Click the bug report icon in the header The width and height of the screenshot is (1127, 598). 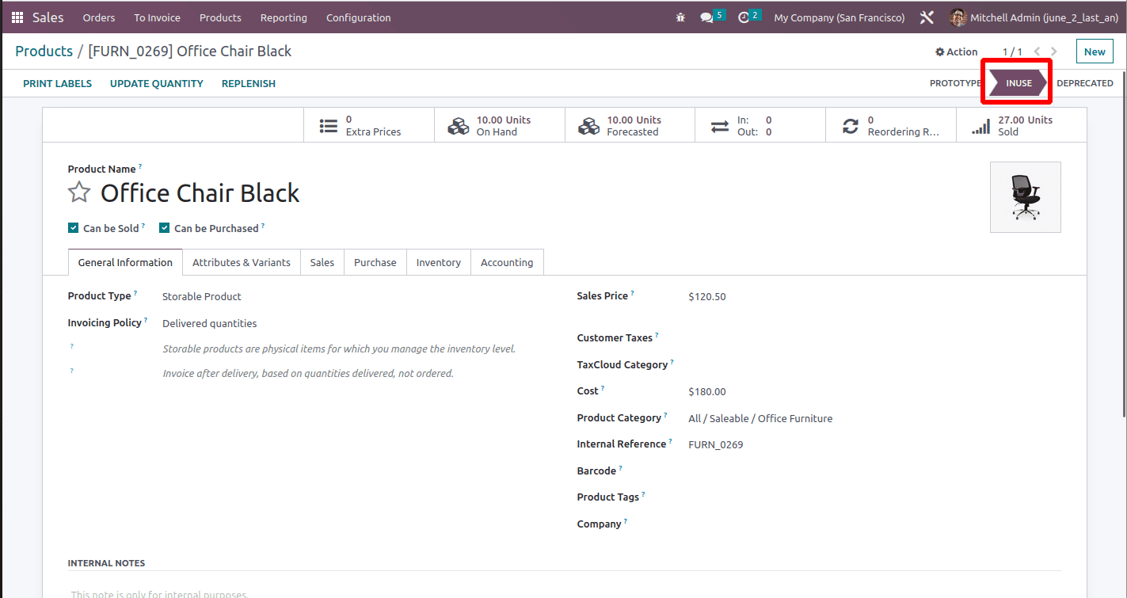coord(680,17)
